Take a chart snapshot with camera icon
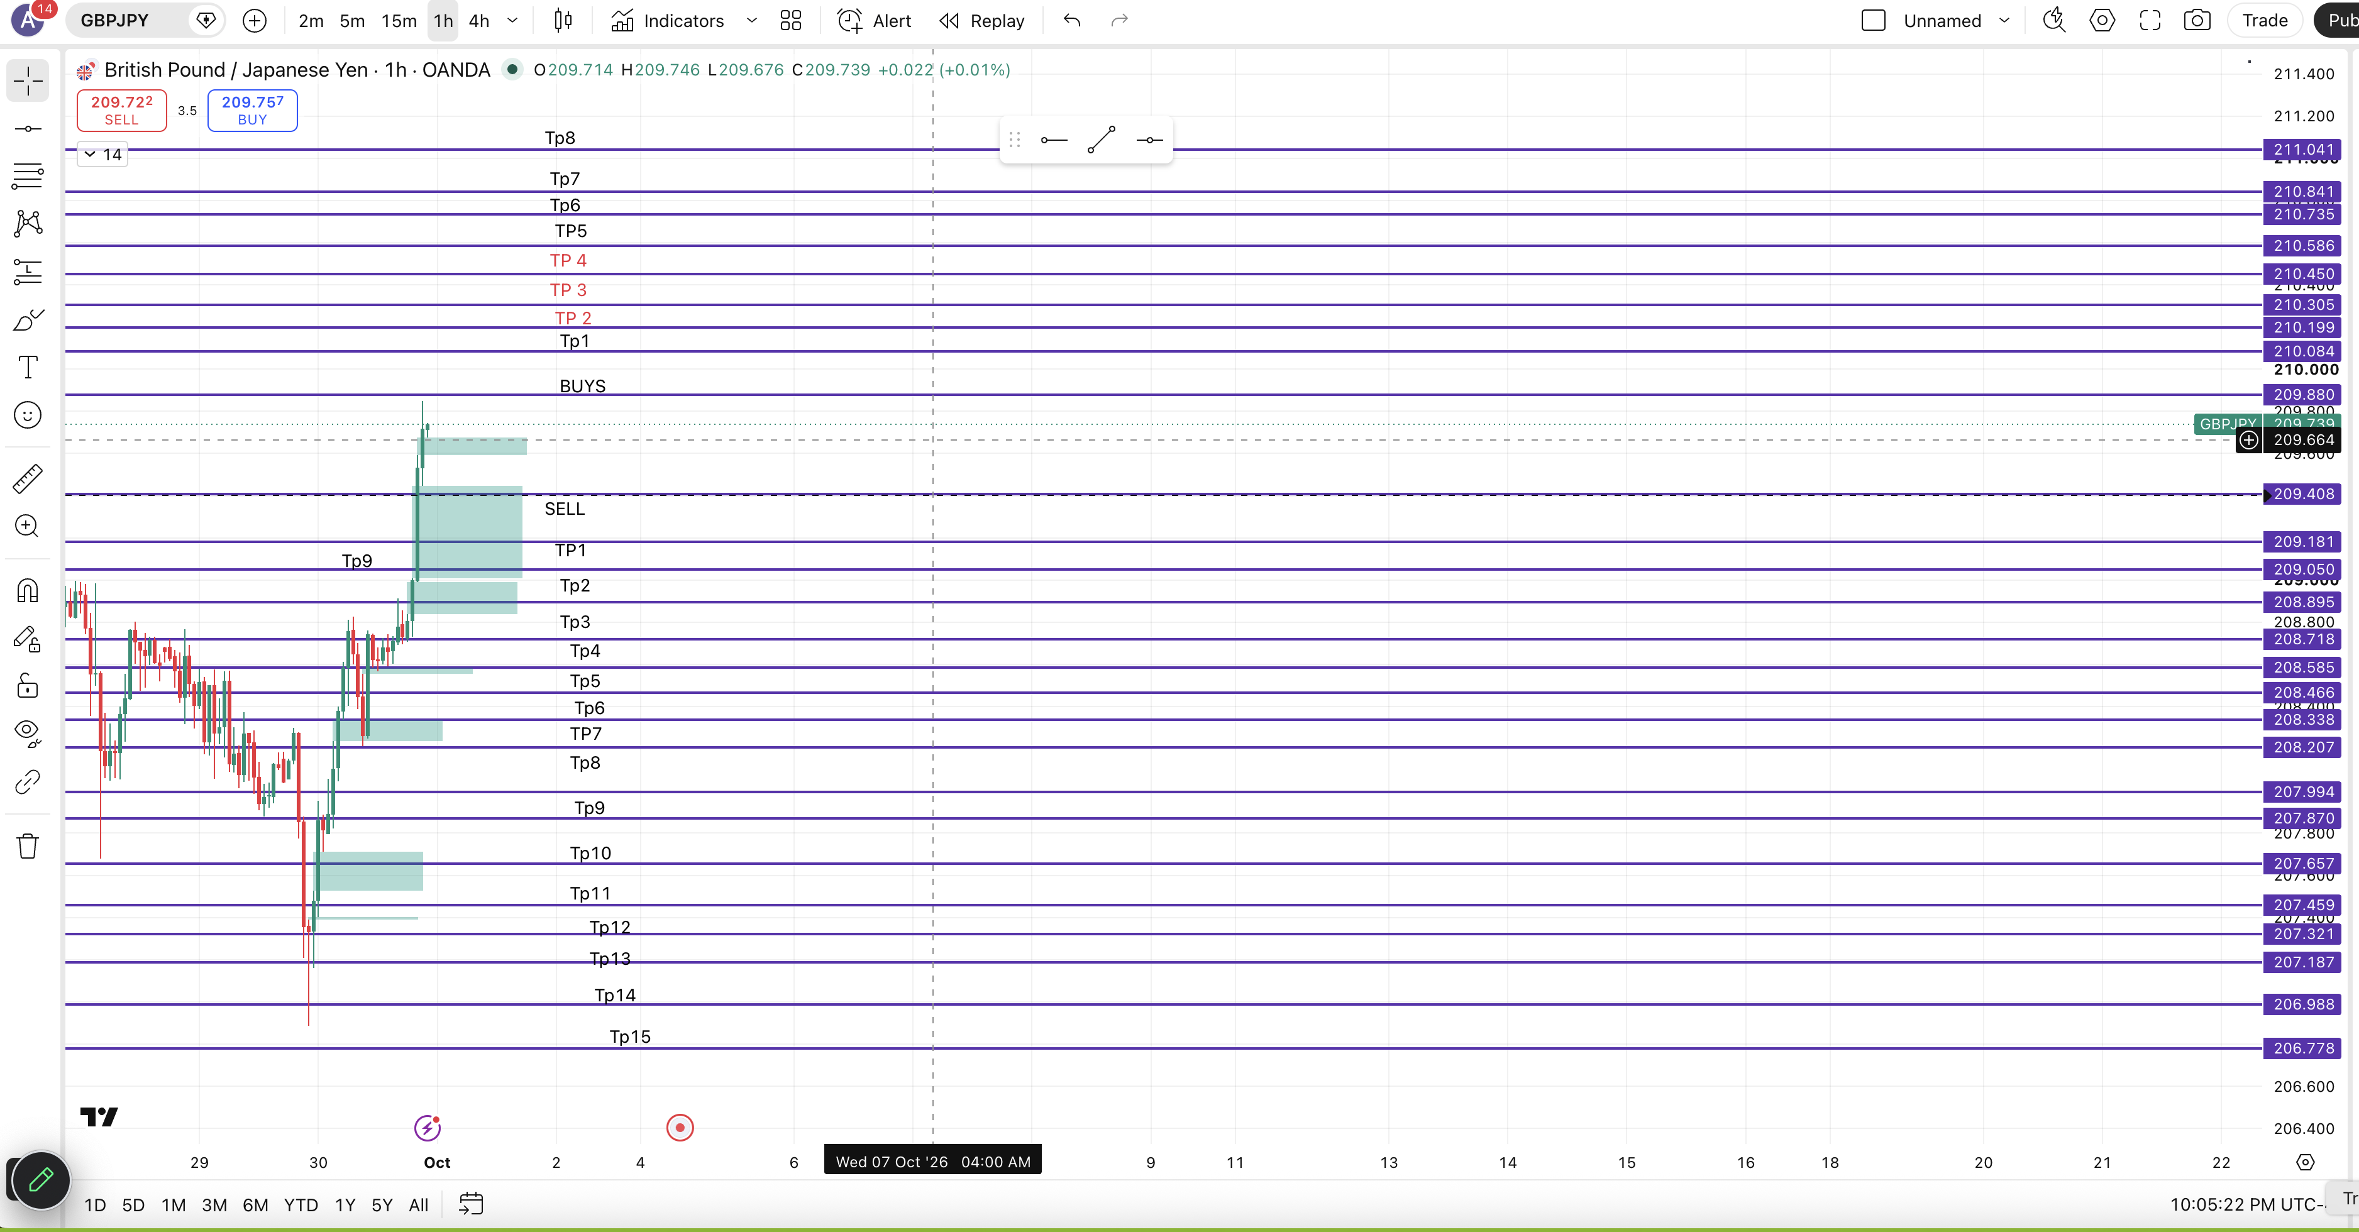The height and width of the screenshot is (1232, 2359). point(2197,20)
